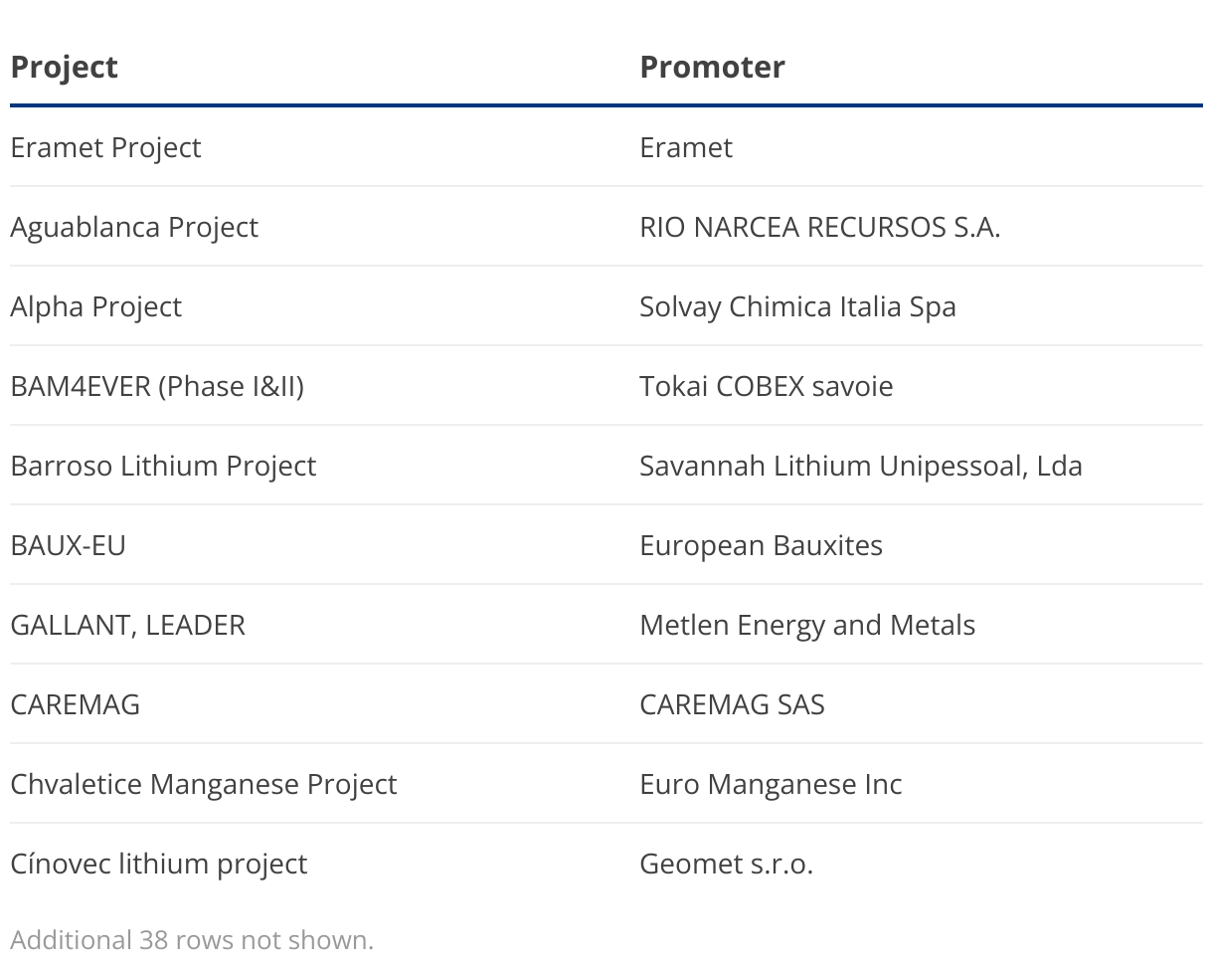The width and height of the screenshot is (1213, 967).
Task: Click the European Bauxites promoter cell
Action: click(x=762, y=545)
